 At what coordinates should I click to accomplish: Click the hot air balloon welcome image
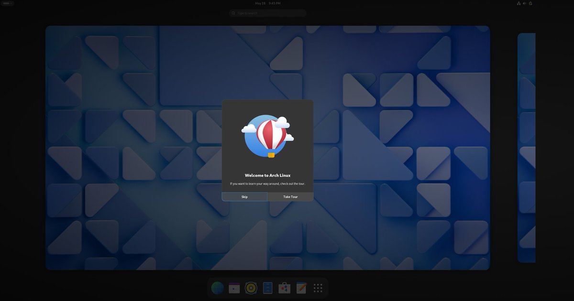point(267,136)
